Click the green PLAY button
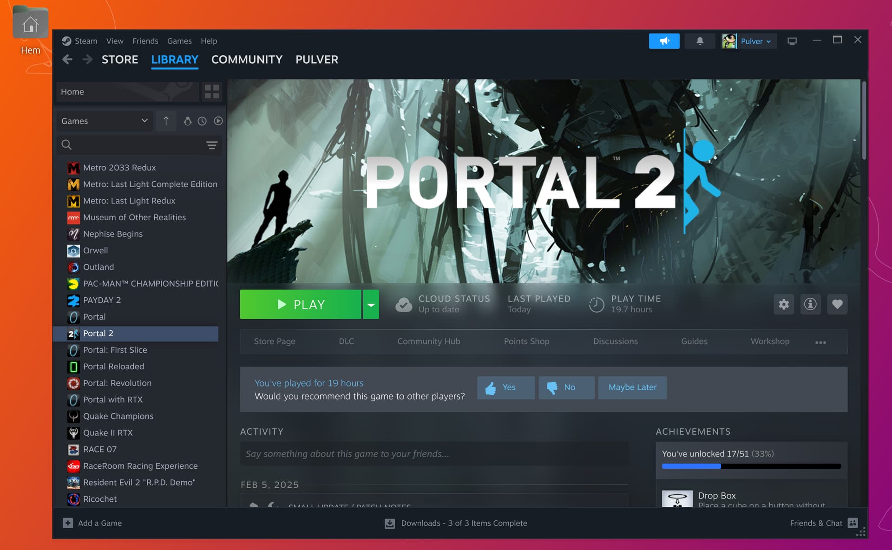 point(301,305)
